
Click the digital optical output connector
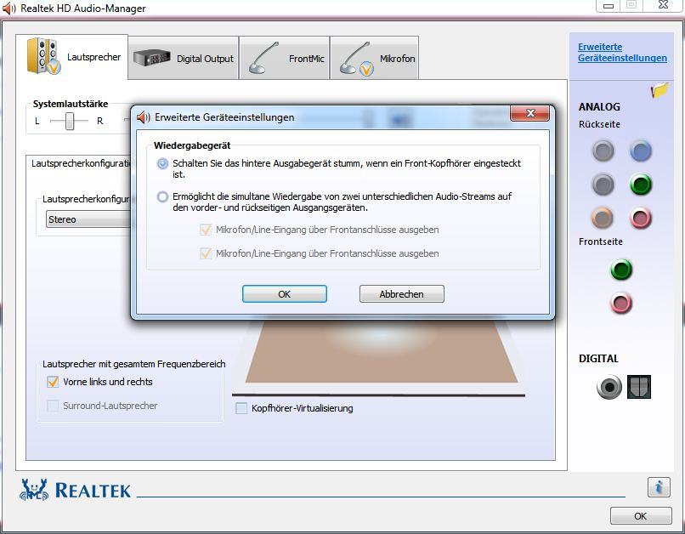tap(639, 387)
